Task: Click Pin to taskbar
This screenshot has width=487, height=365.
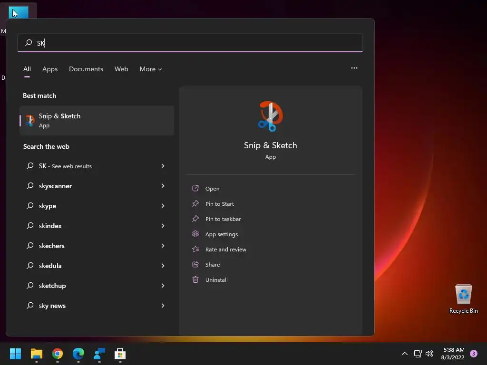Action: 223,219
